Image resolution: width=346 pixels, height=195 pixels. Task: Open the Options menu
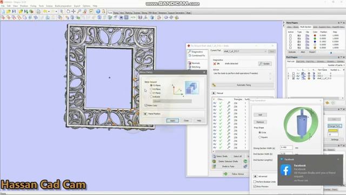(x=86, y=6)
